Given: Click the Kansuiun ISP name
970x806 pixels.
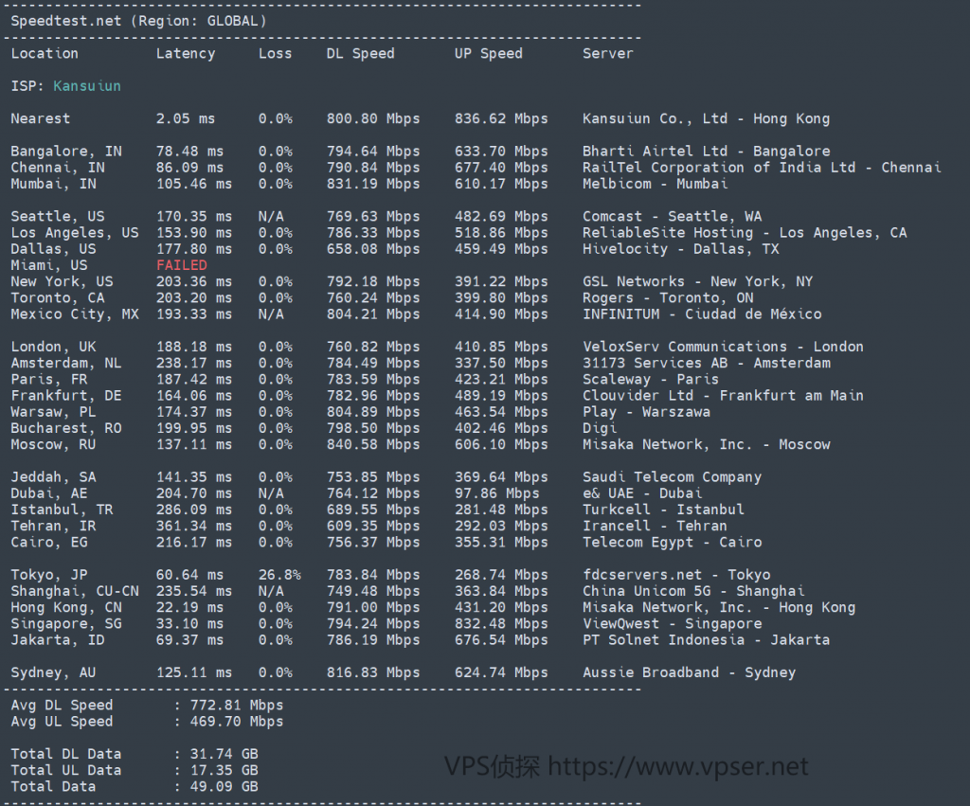Looking at the screenshot, I should (x=86, y=86).
